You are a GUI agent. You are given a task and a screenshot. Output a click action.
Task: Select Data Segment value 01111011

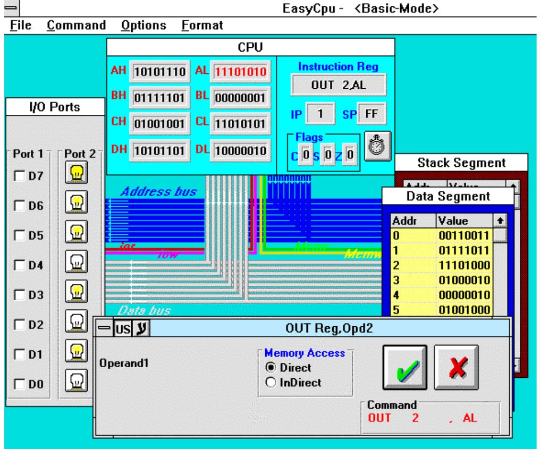tap(464, 250)
